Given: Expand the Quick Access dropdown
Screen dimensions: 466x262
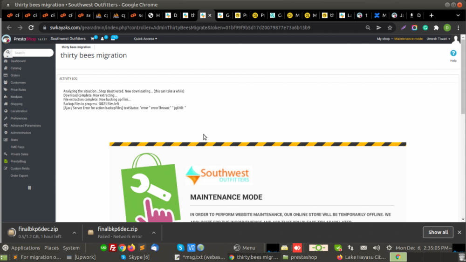Looking at the screenshot, I should coord(145,39).
